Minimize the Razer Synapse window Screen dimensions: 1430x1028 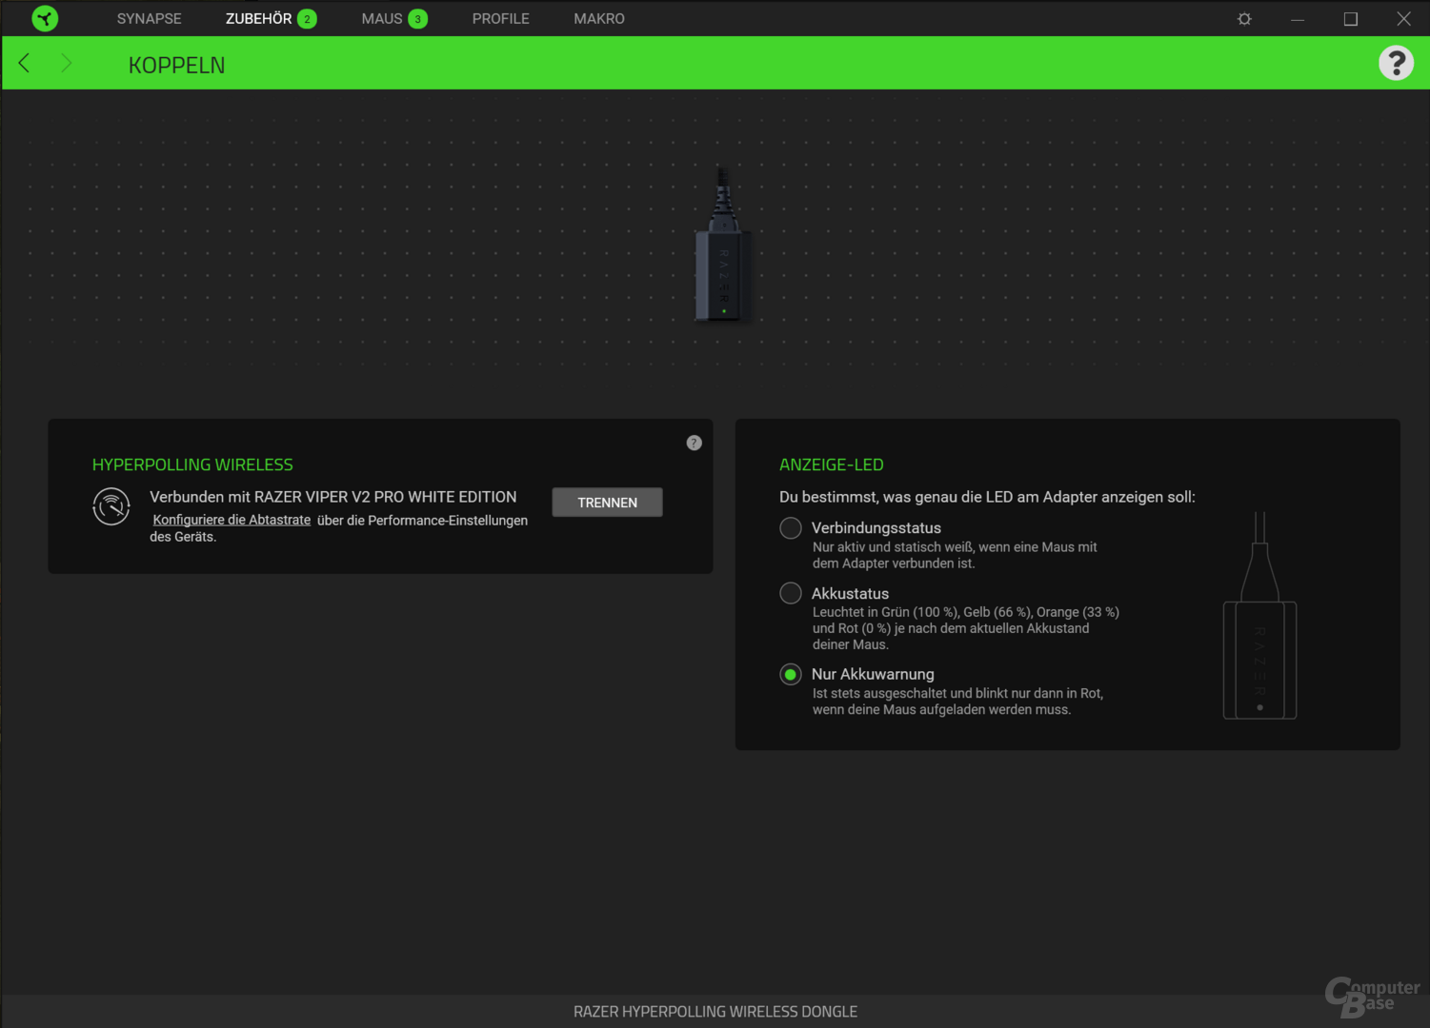(1298, 19)
